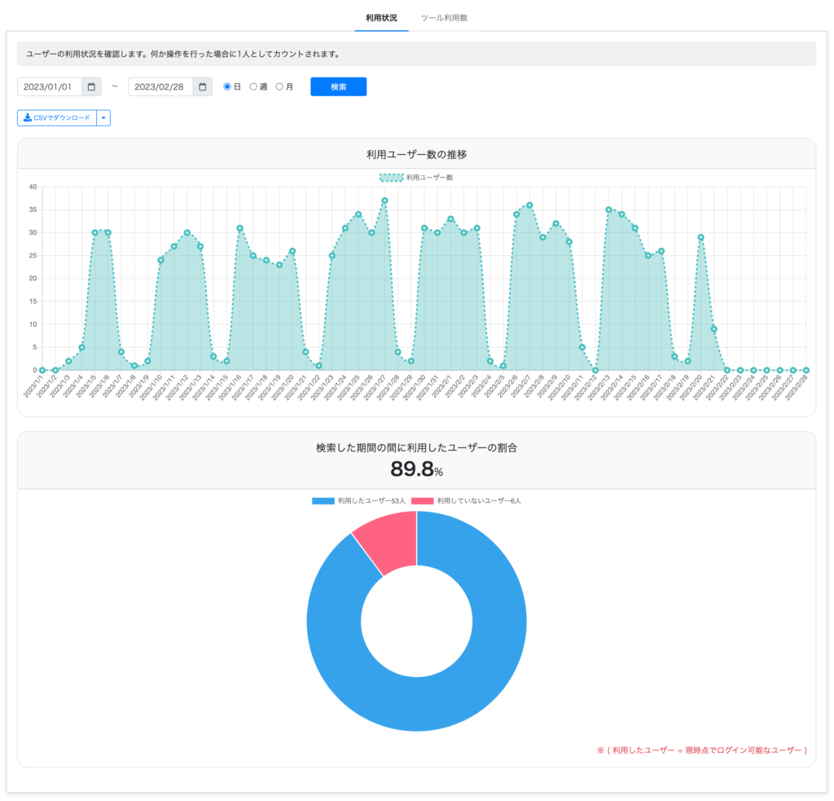This screenshot has width=834, height=801.
Task: Toggle the 利用ユーザー数 legend swatch
Action: click(x=391, y=177)
